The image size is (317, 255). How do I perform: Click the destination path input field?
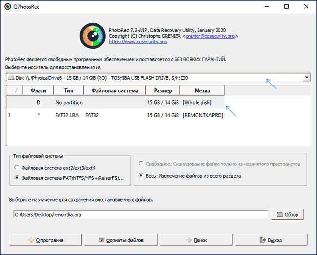[141, 214]
